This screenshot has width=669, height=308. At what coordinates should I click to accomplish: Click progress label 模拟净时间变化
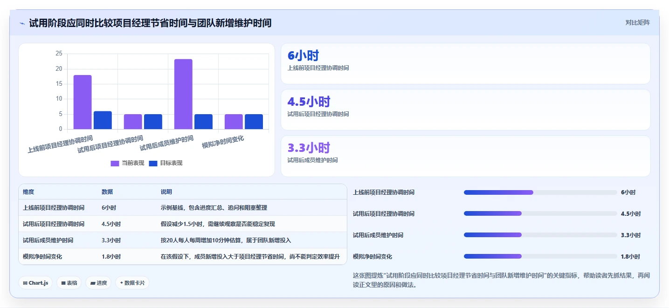[x=372, y=257]
